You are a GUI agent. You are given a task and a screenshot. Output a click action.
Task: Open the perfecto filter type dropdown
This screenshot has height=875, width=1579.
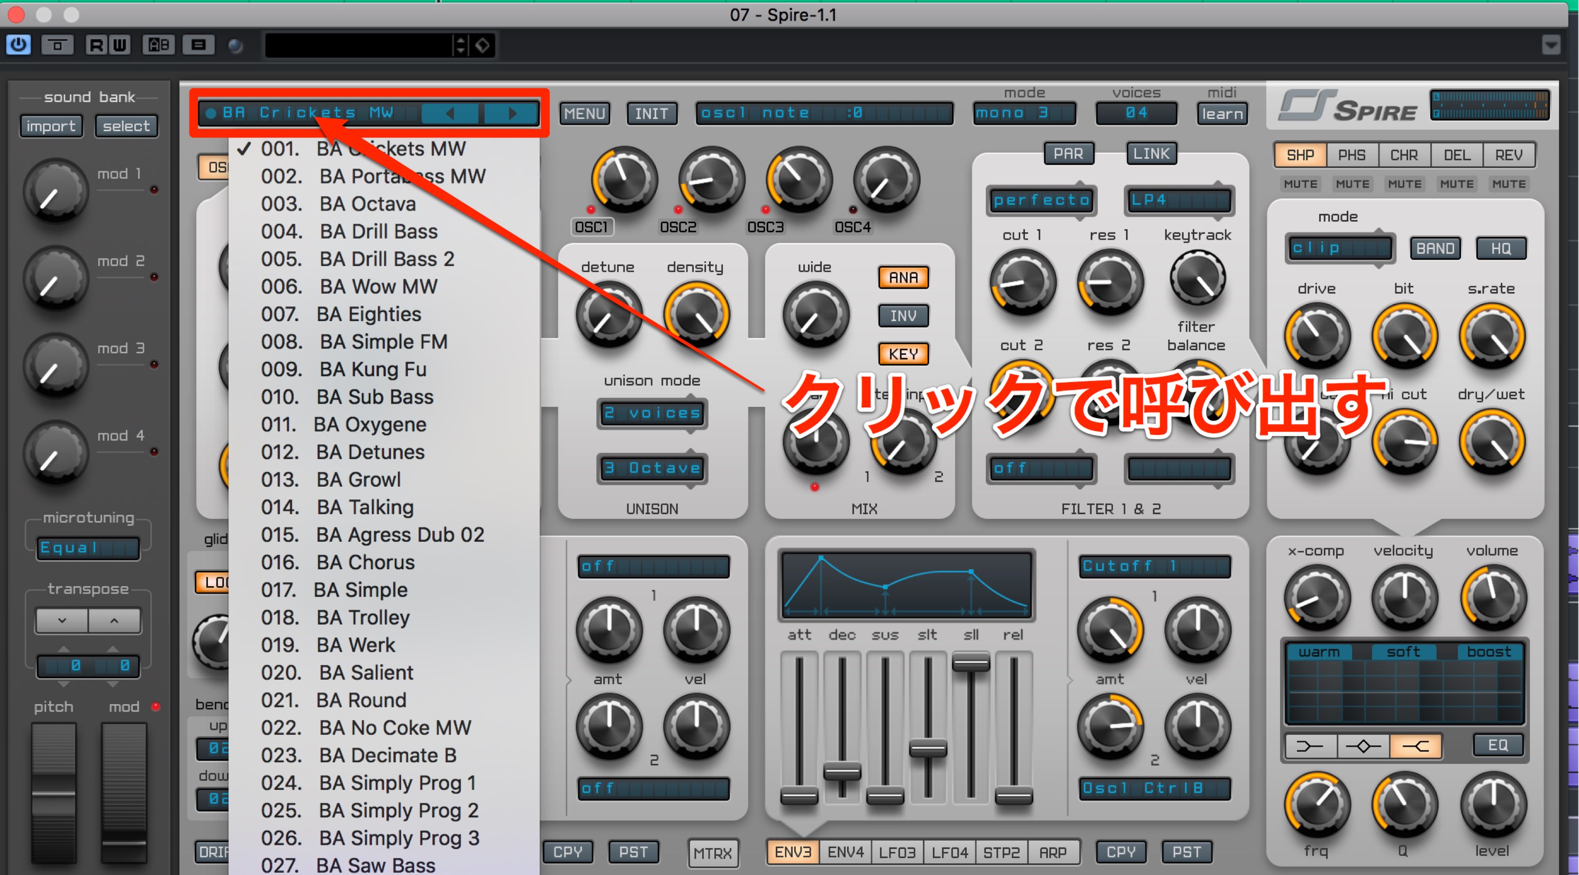pyautogui.click(x=1041, y=200)
